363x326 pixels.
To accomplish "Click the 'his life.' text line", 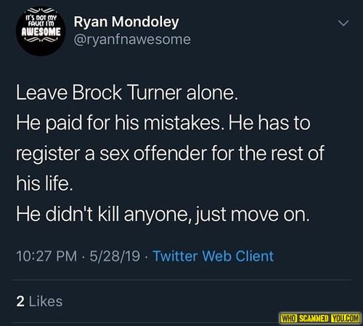I will point(44,183).
